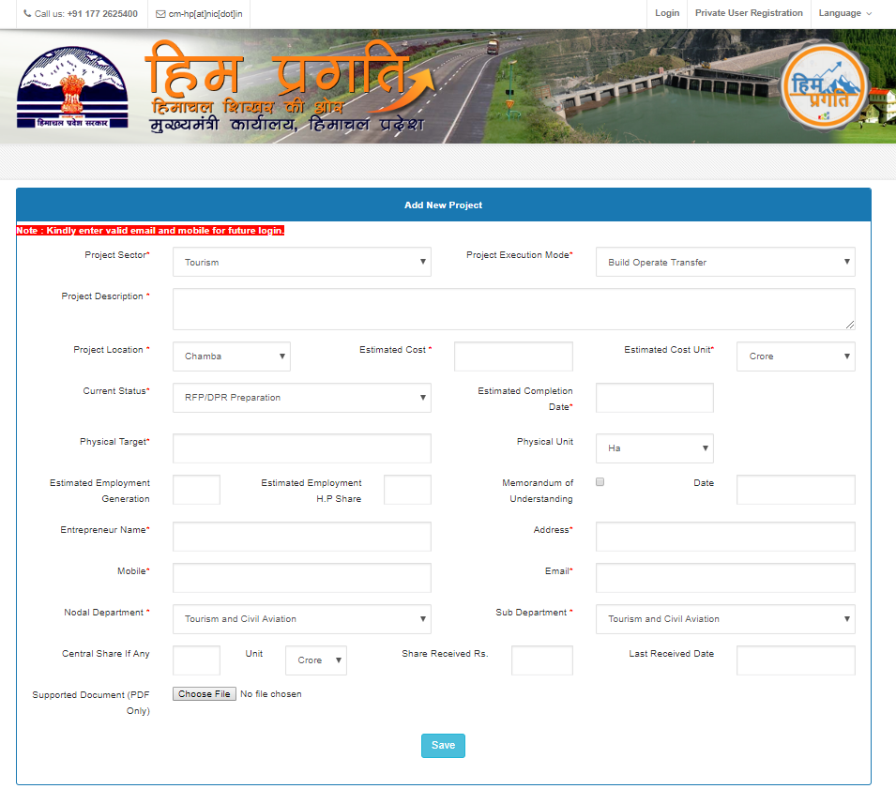Click the envelope email icon in top bar

[160, 14]
